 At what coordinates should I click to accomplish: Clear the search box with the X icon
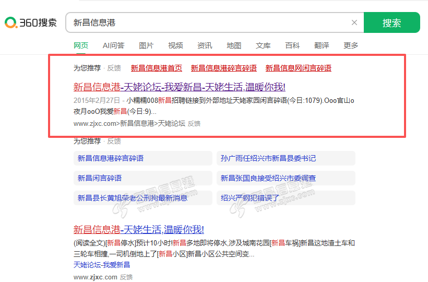(354, 22)
